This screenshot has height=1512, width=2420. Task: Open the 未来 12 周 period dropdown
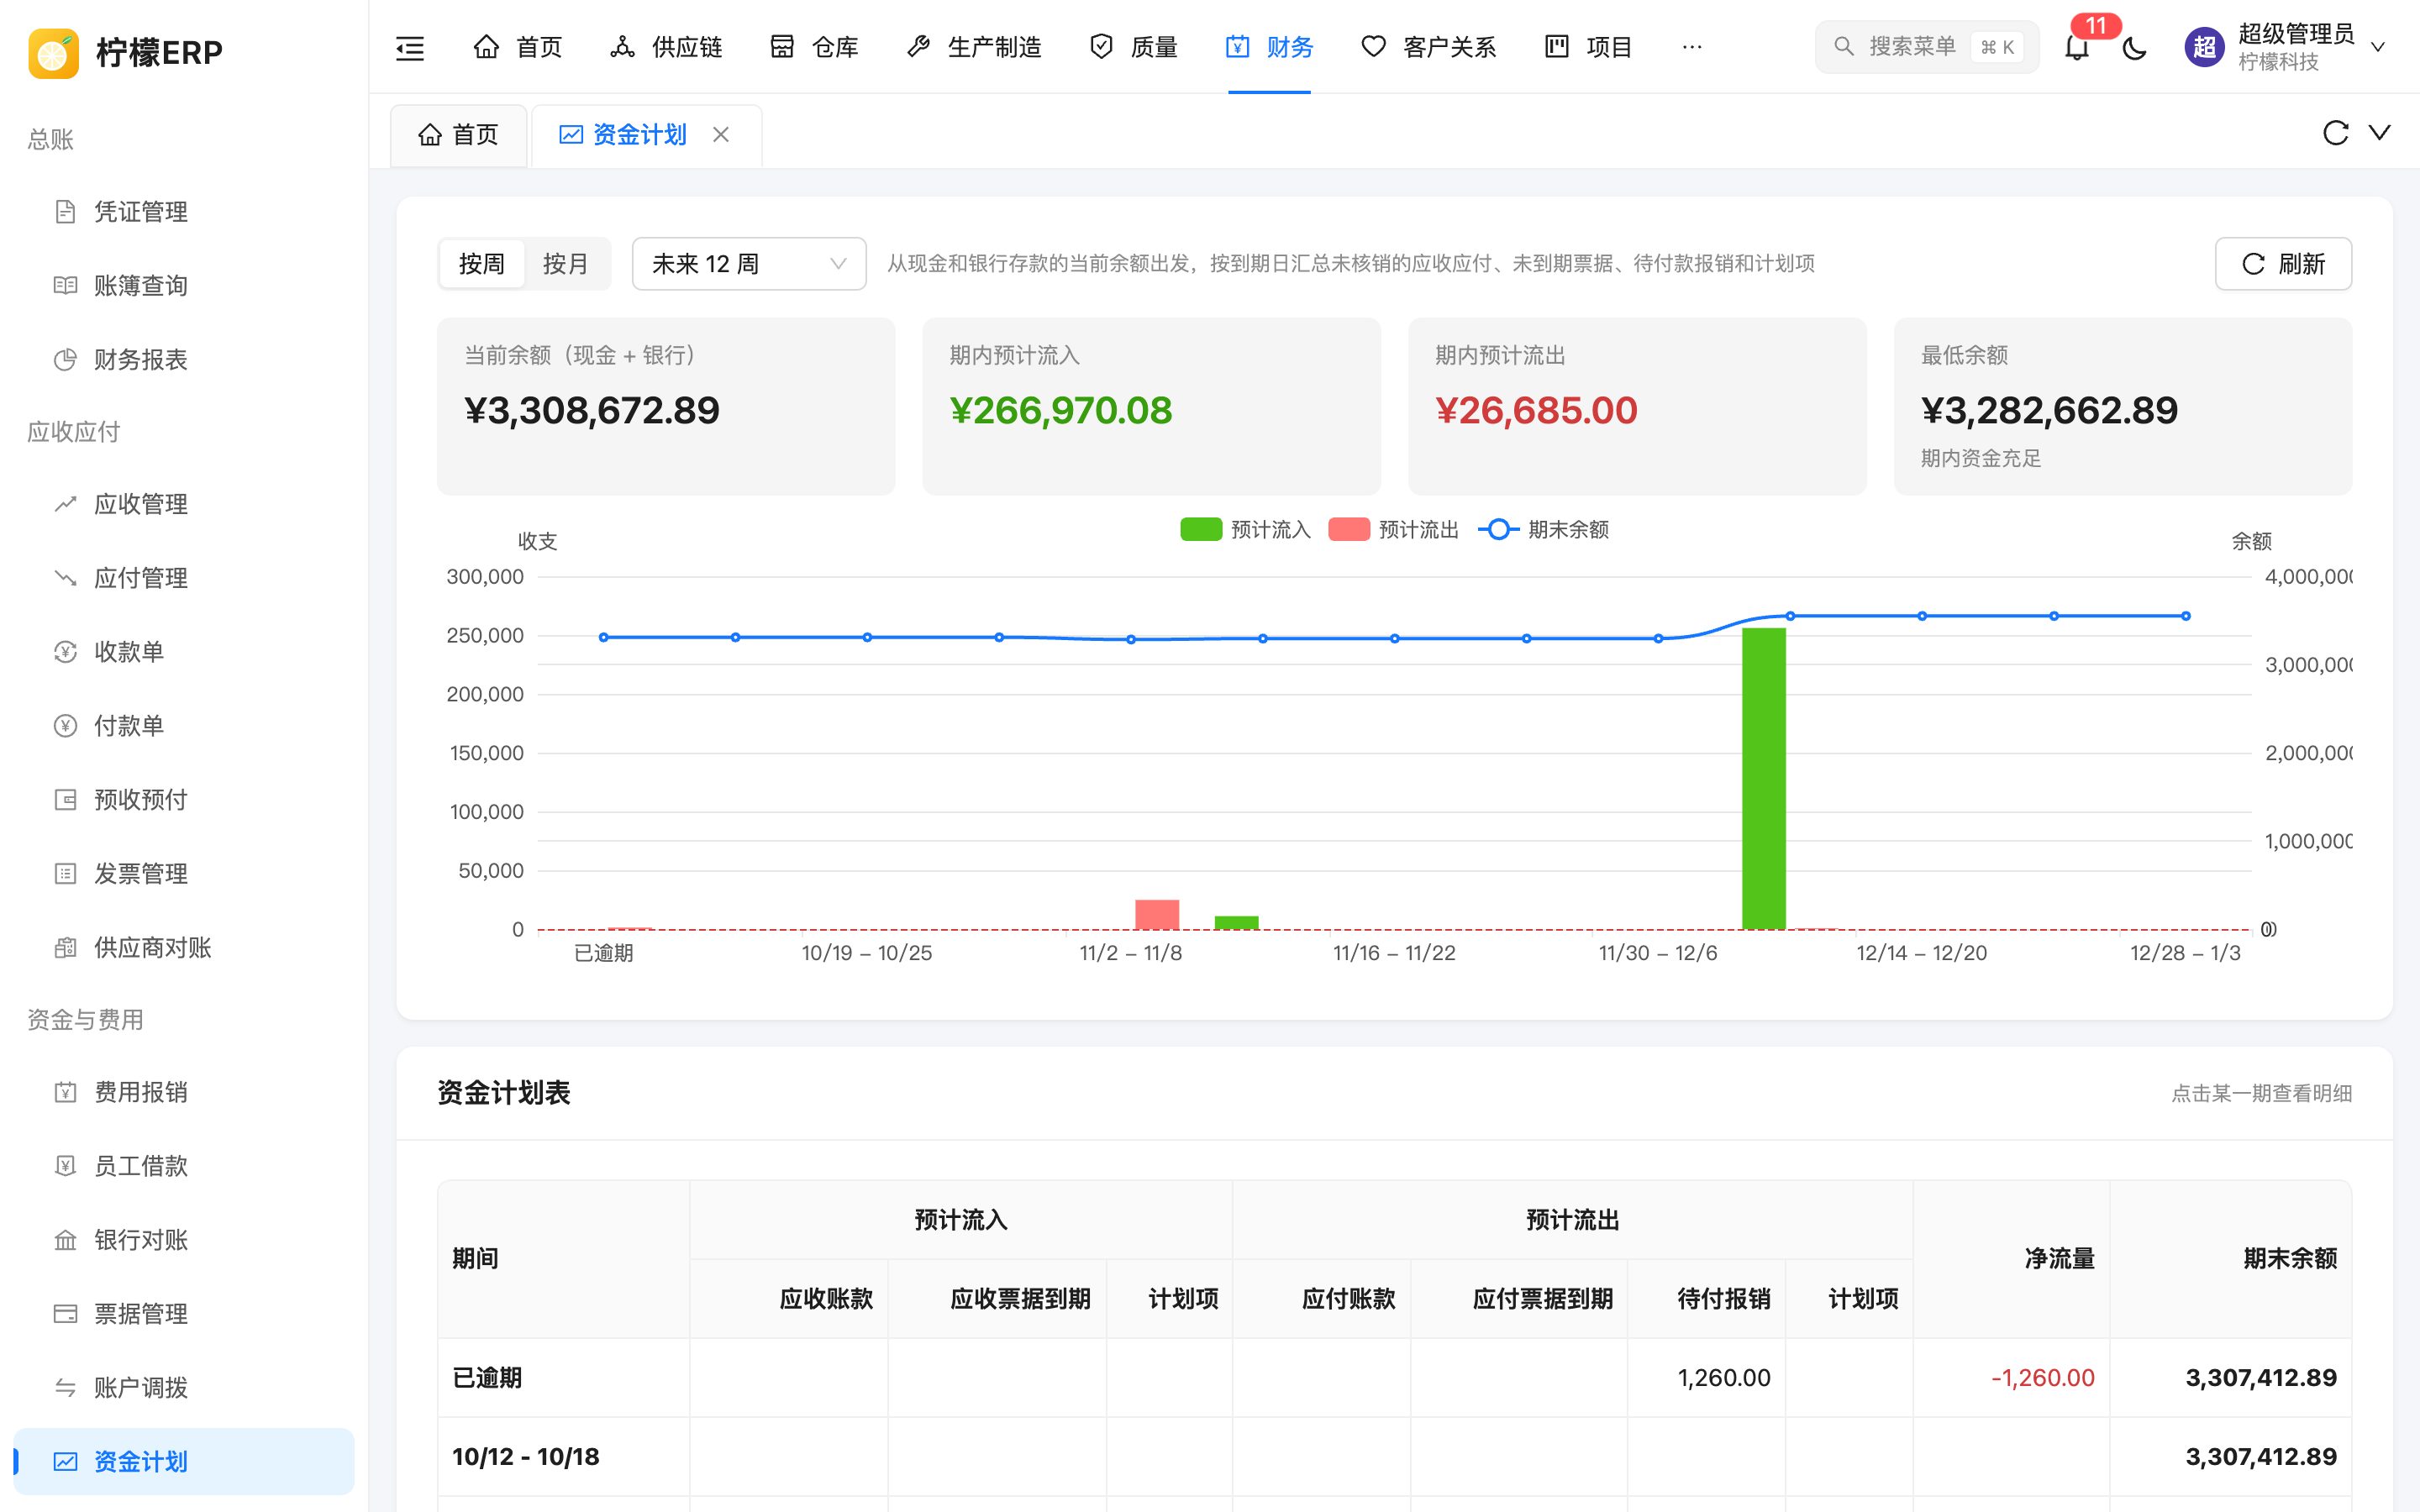749,264
